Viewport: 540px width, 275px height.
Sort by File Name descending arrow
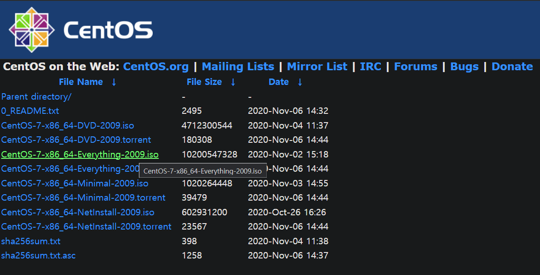114,82
